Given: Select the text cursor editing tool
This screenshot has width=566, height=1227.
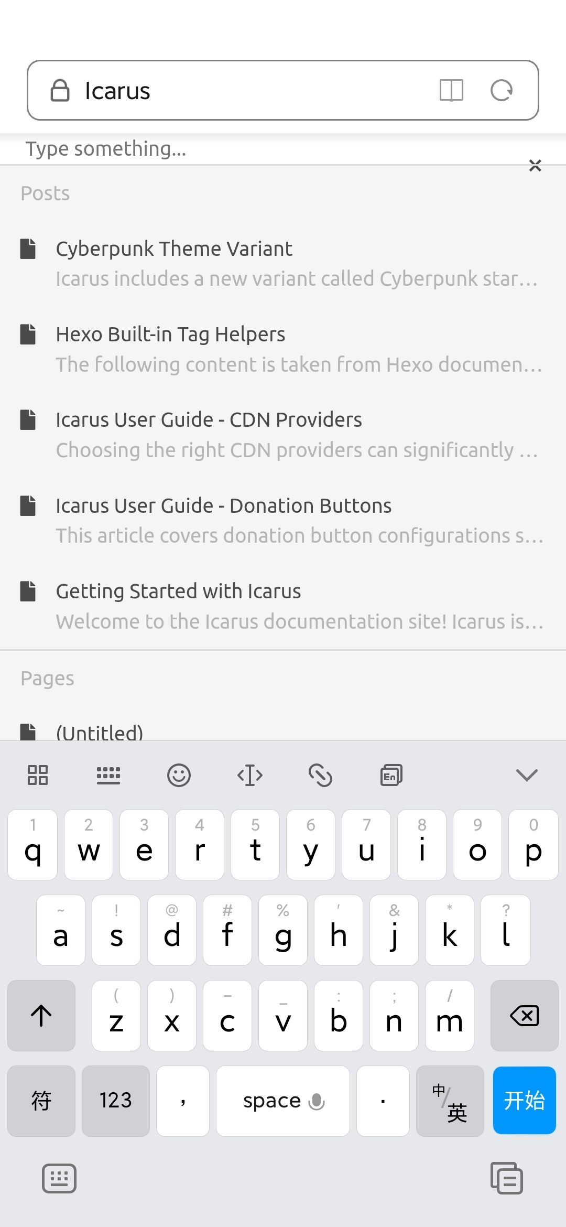Looking at the screenshot, I should tap(250, 775).
